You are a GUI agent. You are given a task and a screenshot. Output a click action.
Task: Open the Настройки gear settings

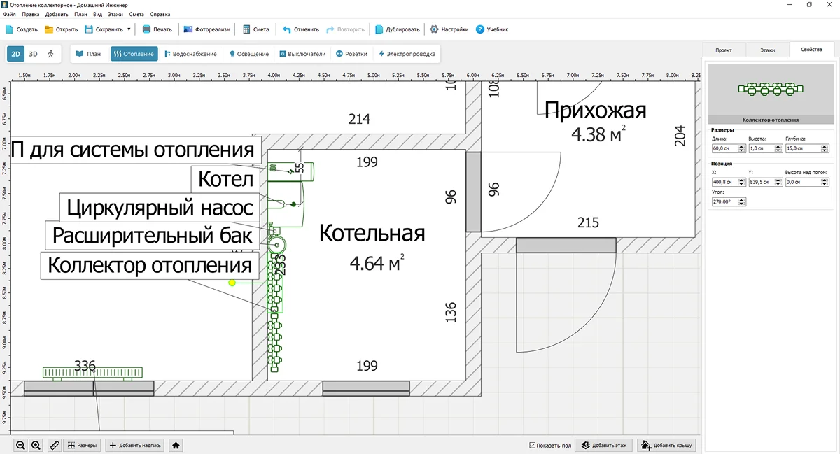(x=449, y=29)
